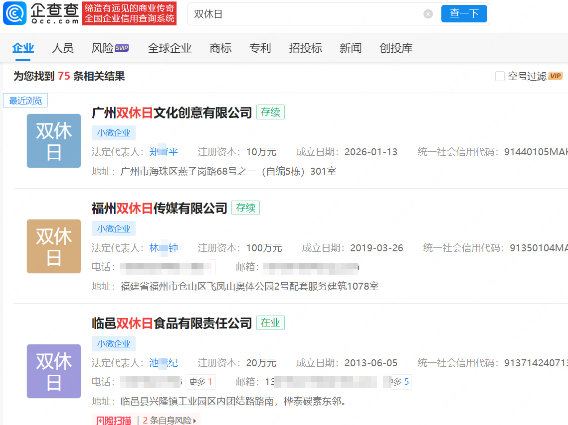Image resolution: width=568 pixels, height=425 pixels.
Task: Click the purple 双休日 logo thumbnail of the Linyi company
Action: [54, 371]
